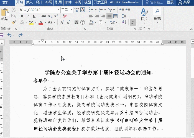Toggle justified alignment
The width and height of the screenshot is (194, 138).
[109, 16]
